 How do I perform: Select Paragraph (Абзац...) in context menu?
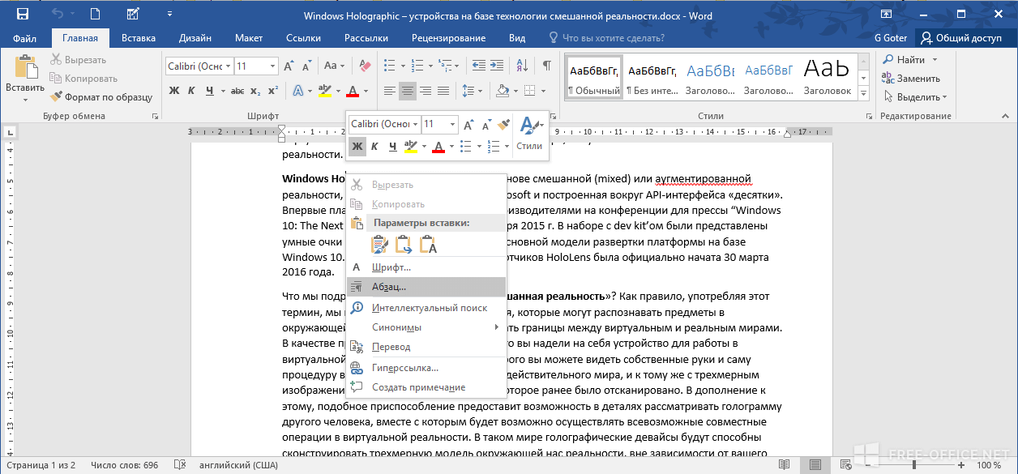pyautogui.click(x=426, y=287)
